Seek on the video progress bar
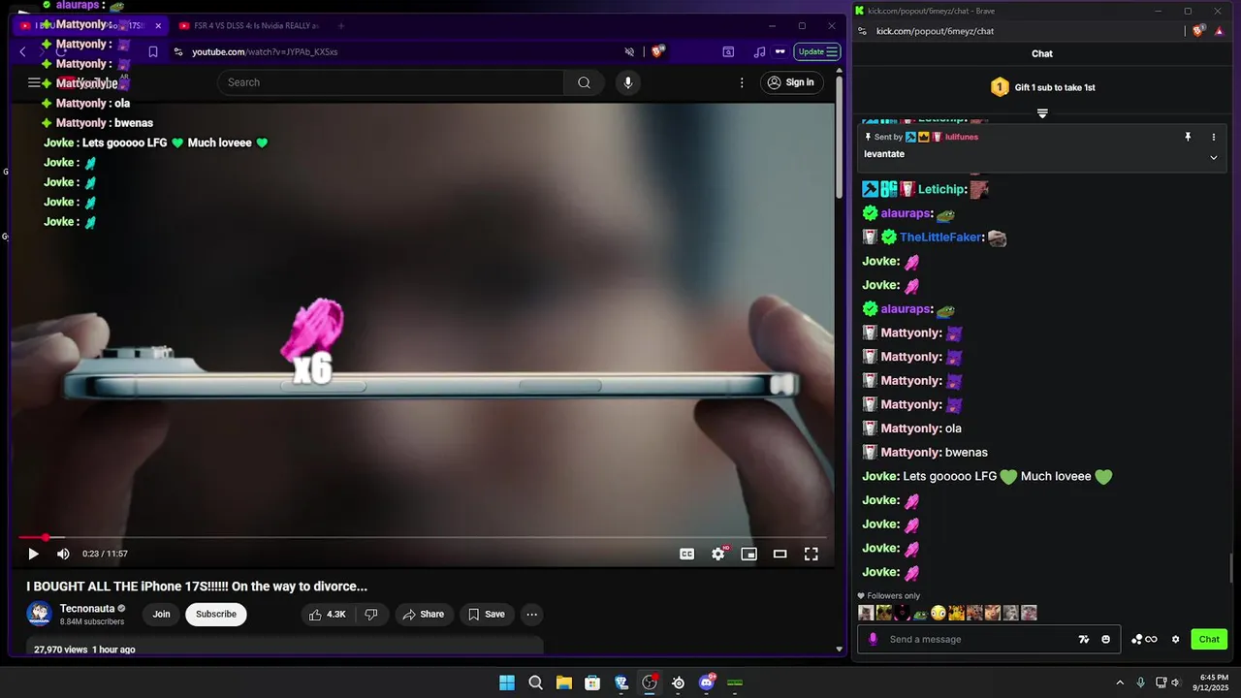The width and height of the screenshot is (1241, 698). [423, 537]
